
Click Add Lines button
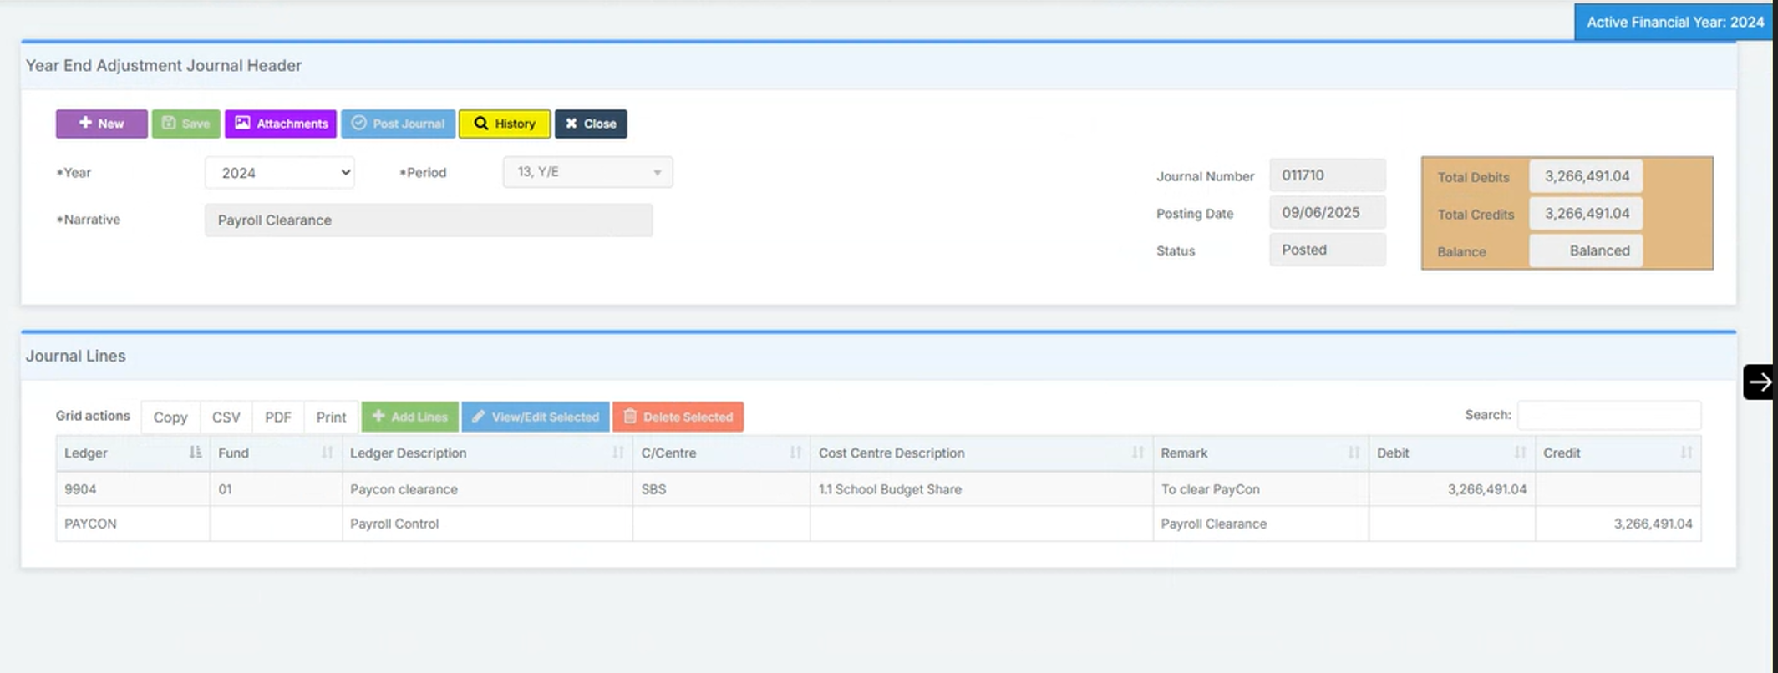[x=409, y=417]
